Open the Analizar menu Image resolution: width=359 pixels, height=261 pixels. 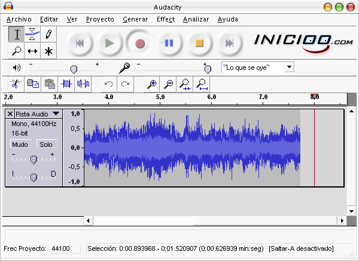(196, 20)
